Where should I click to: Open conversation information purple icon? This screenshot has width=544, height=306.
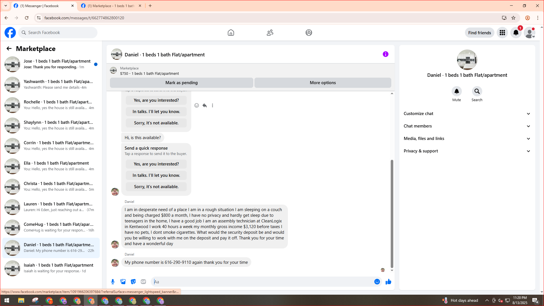click(385, 54)
